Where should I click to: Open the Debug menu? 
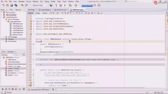(x=47, y=2)
